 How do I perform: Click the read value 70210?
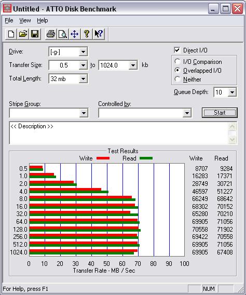225,214
